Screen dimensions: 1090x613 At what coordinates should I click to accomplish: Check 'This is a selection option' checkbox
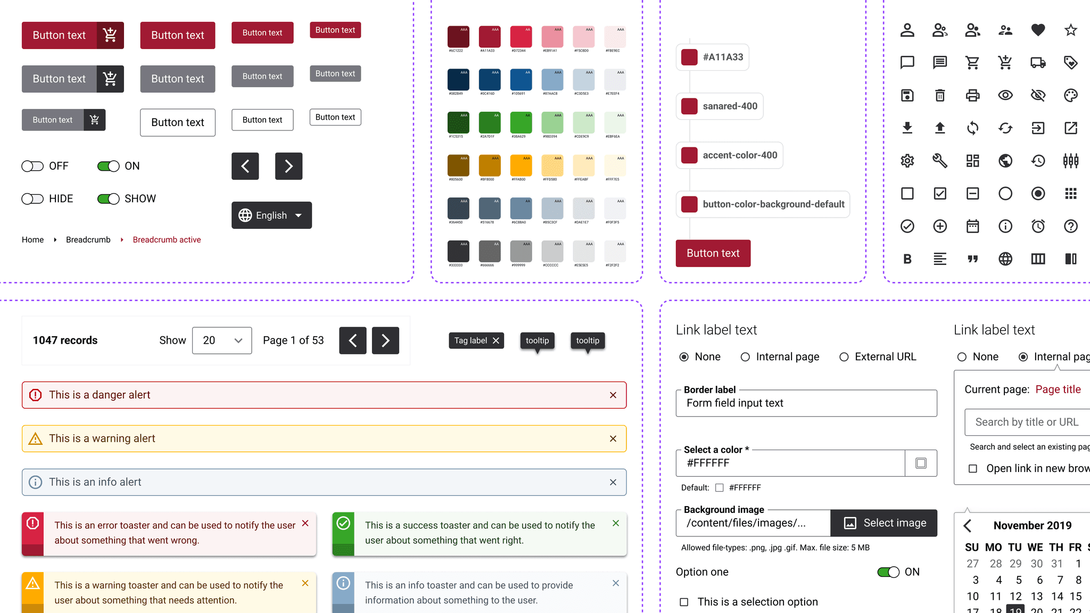point(684,602)
